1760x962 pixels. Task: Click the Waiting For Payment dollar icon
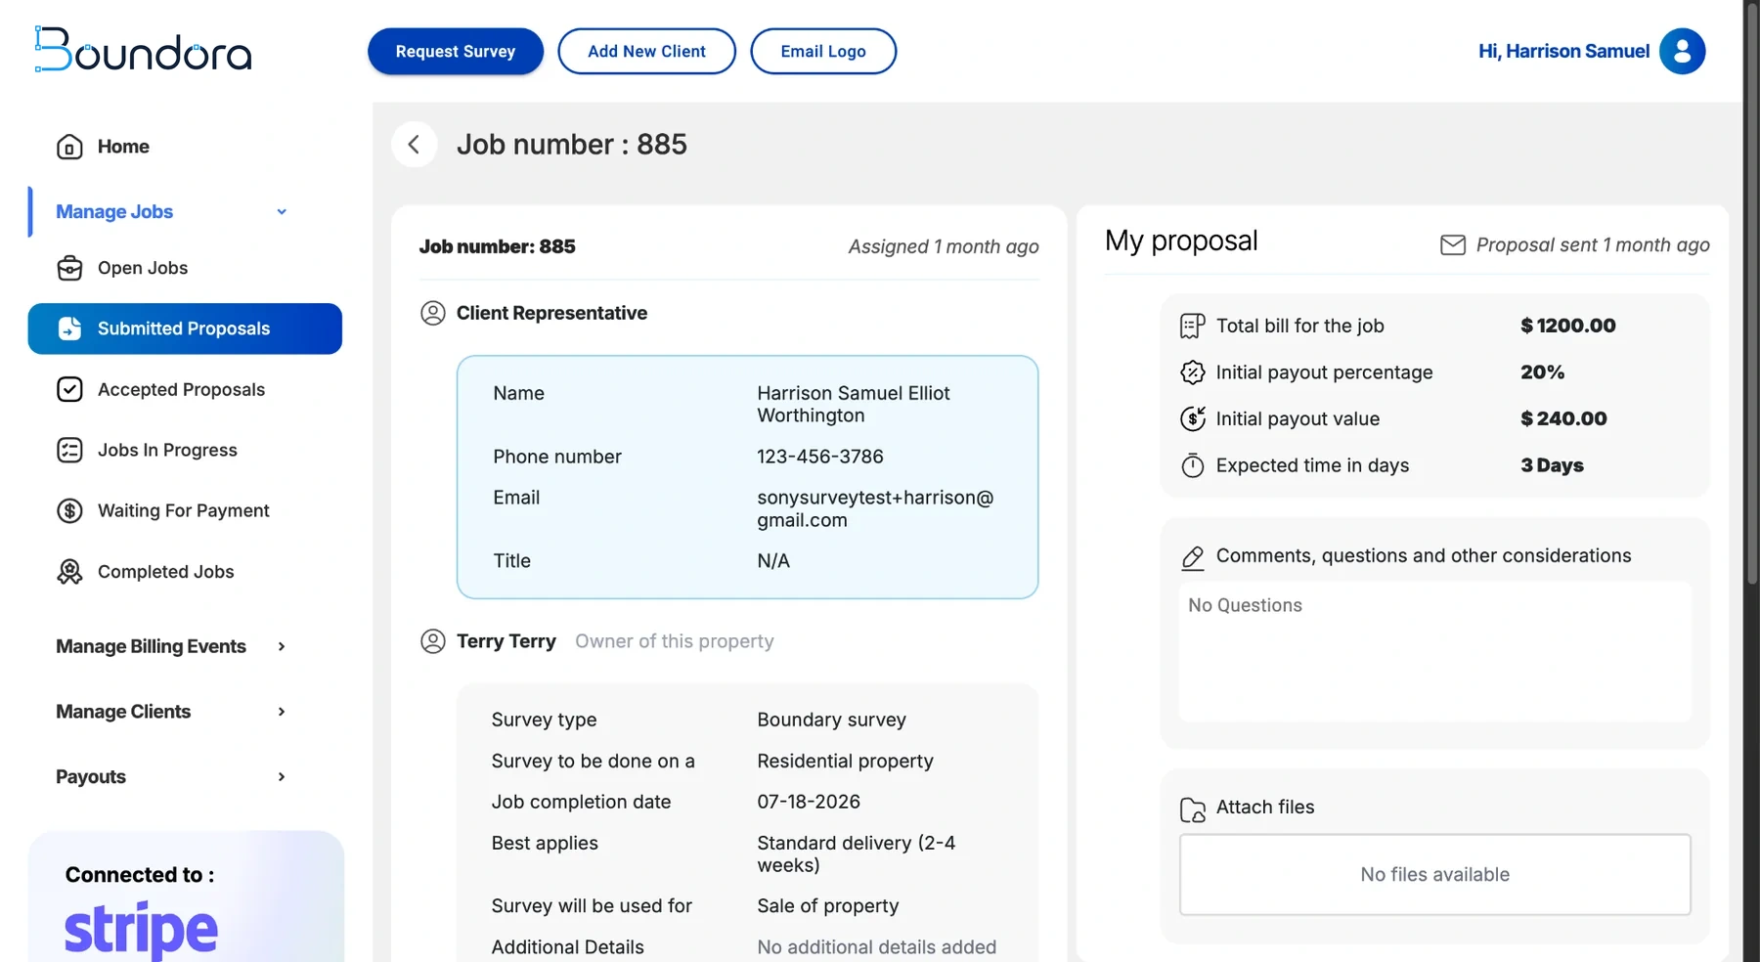(69, 510)
